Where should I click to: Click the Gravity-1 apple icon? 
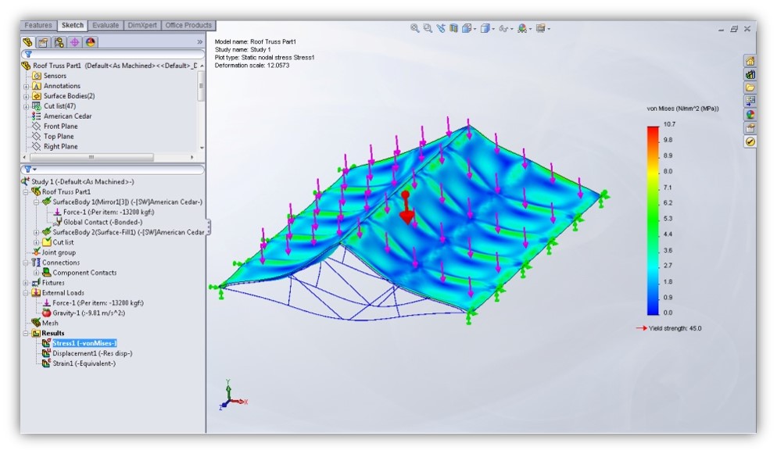coord(46,313)
